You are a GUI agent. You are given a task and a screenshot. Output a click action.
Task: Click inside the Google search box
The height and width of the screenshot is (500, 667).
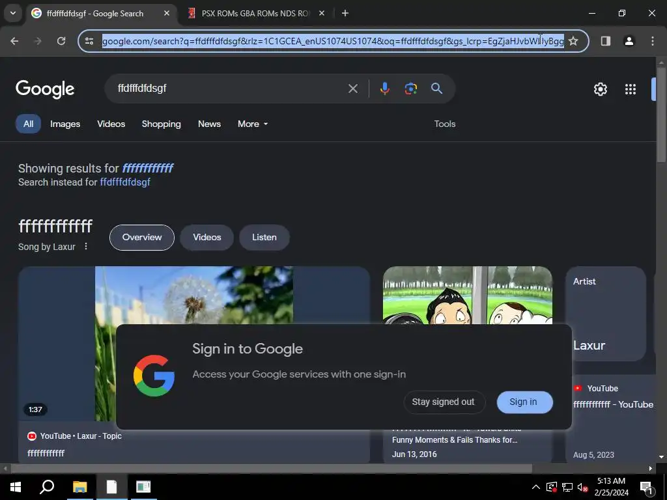[230, 89]
